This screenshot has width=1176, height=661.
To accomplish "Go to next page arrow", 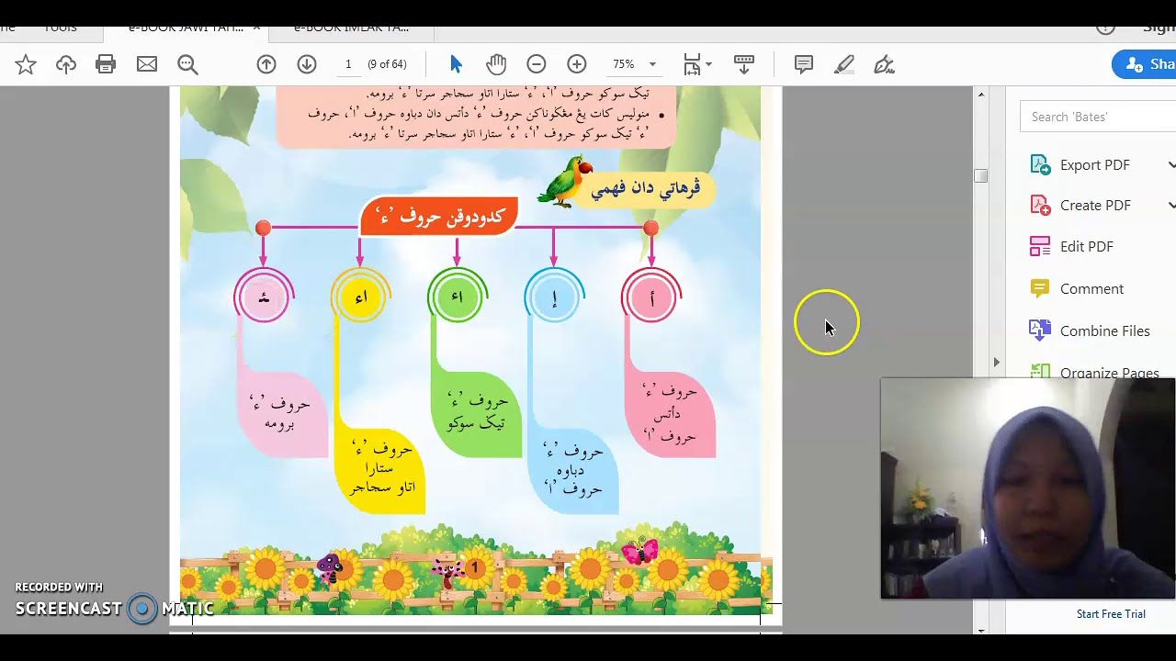I will tap(307, 64).
